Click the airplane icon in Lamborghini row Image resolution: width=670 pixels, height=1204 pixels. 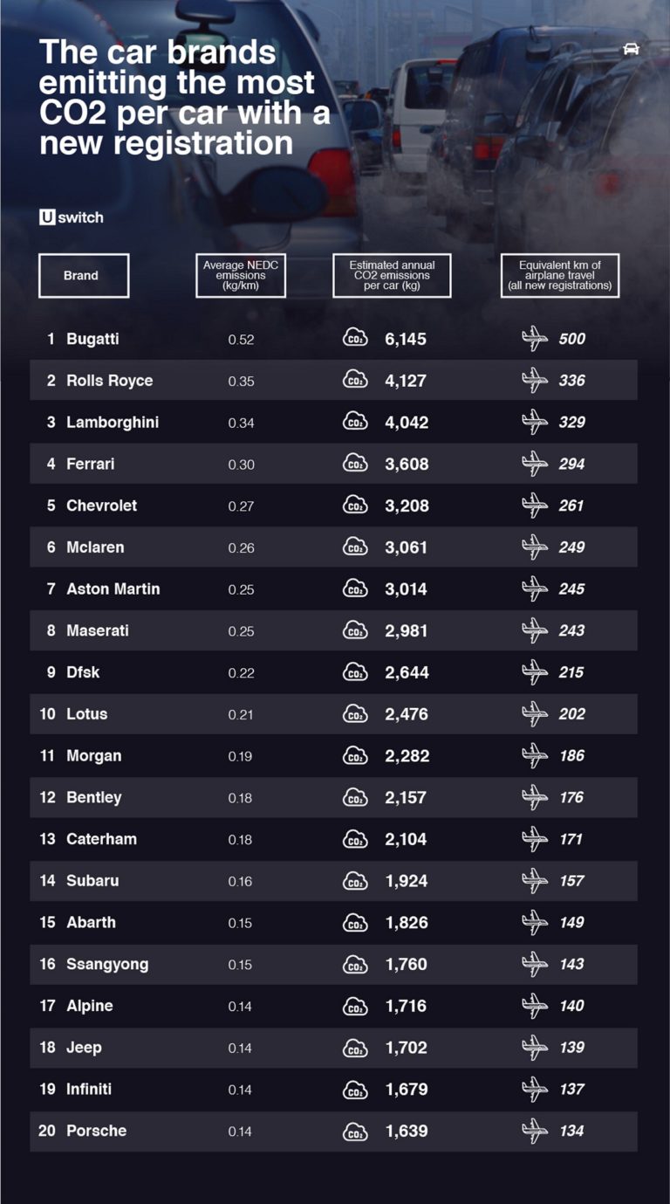pos(534,422)
